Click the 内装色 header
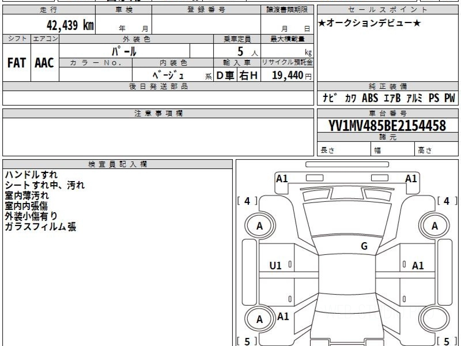Viewport: 461px width, 346px height. coord(173,62)
